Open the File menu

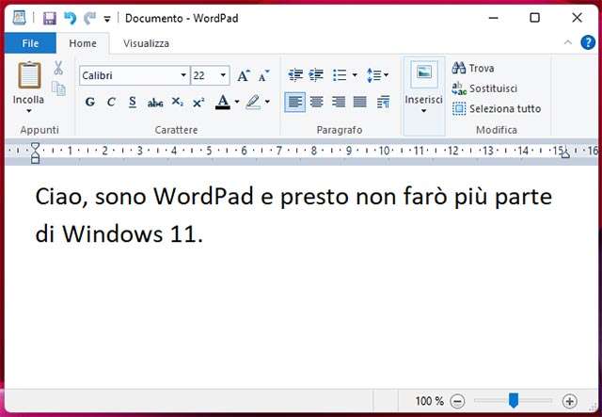28,43
